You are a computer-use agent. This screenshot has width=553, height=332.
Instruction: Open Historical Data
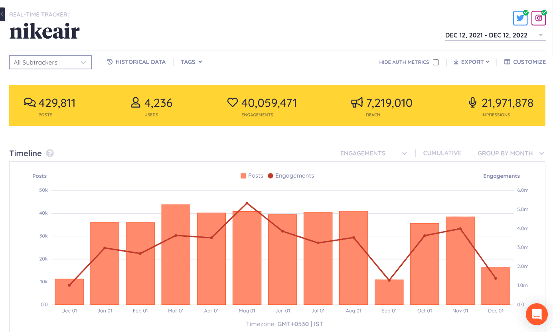(136, 62)
